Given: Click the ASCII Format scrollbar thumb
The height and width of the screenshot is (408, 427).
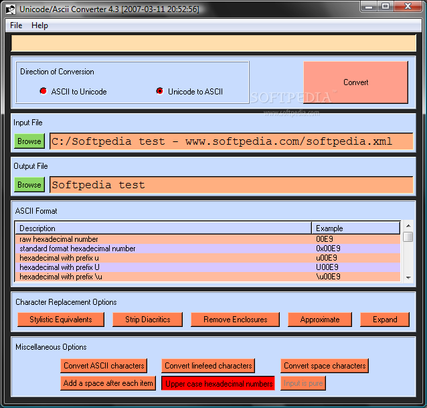Looking at the screenshot, I should tap(408, 236).
